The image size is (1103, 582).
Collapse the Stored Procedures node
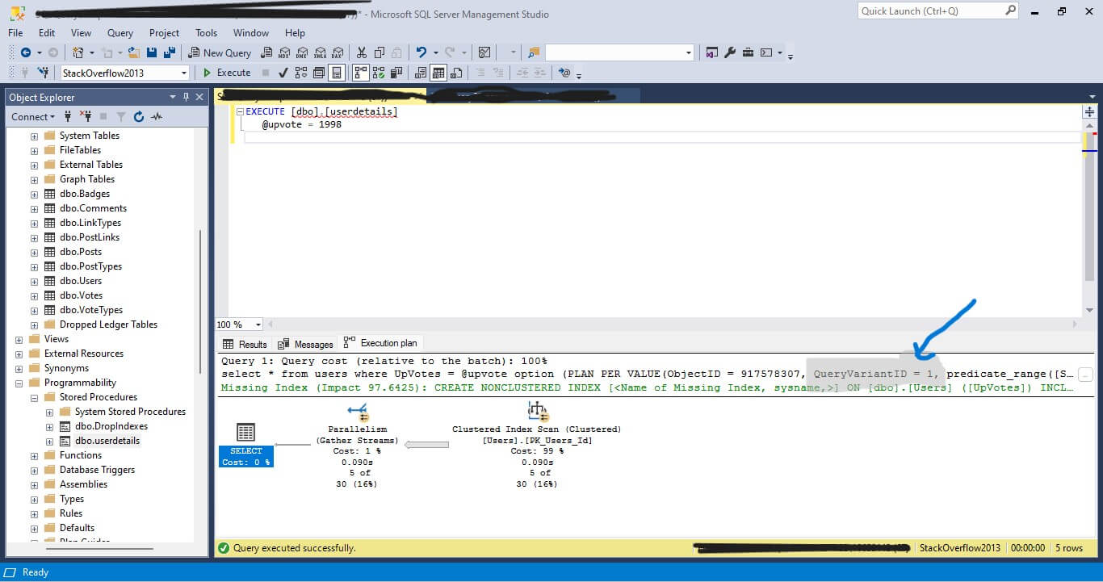(34, 396)
